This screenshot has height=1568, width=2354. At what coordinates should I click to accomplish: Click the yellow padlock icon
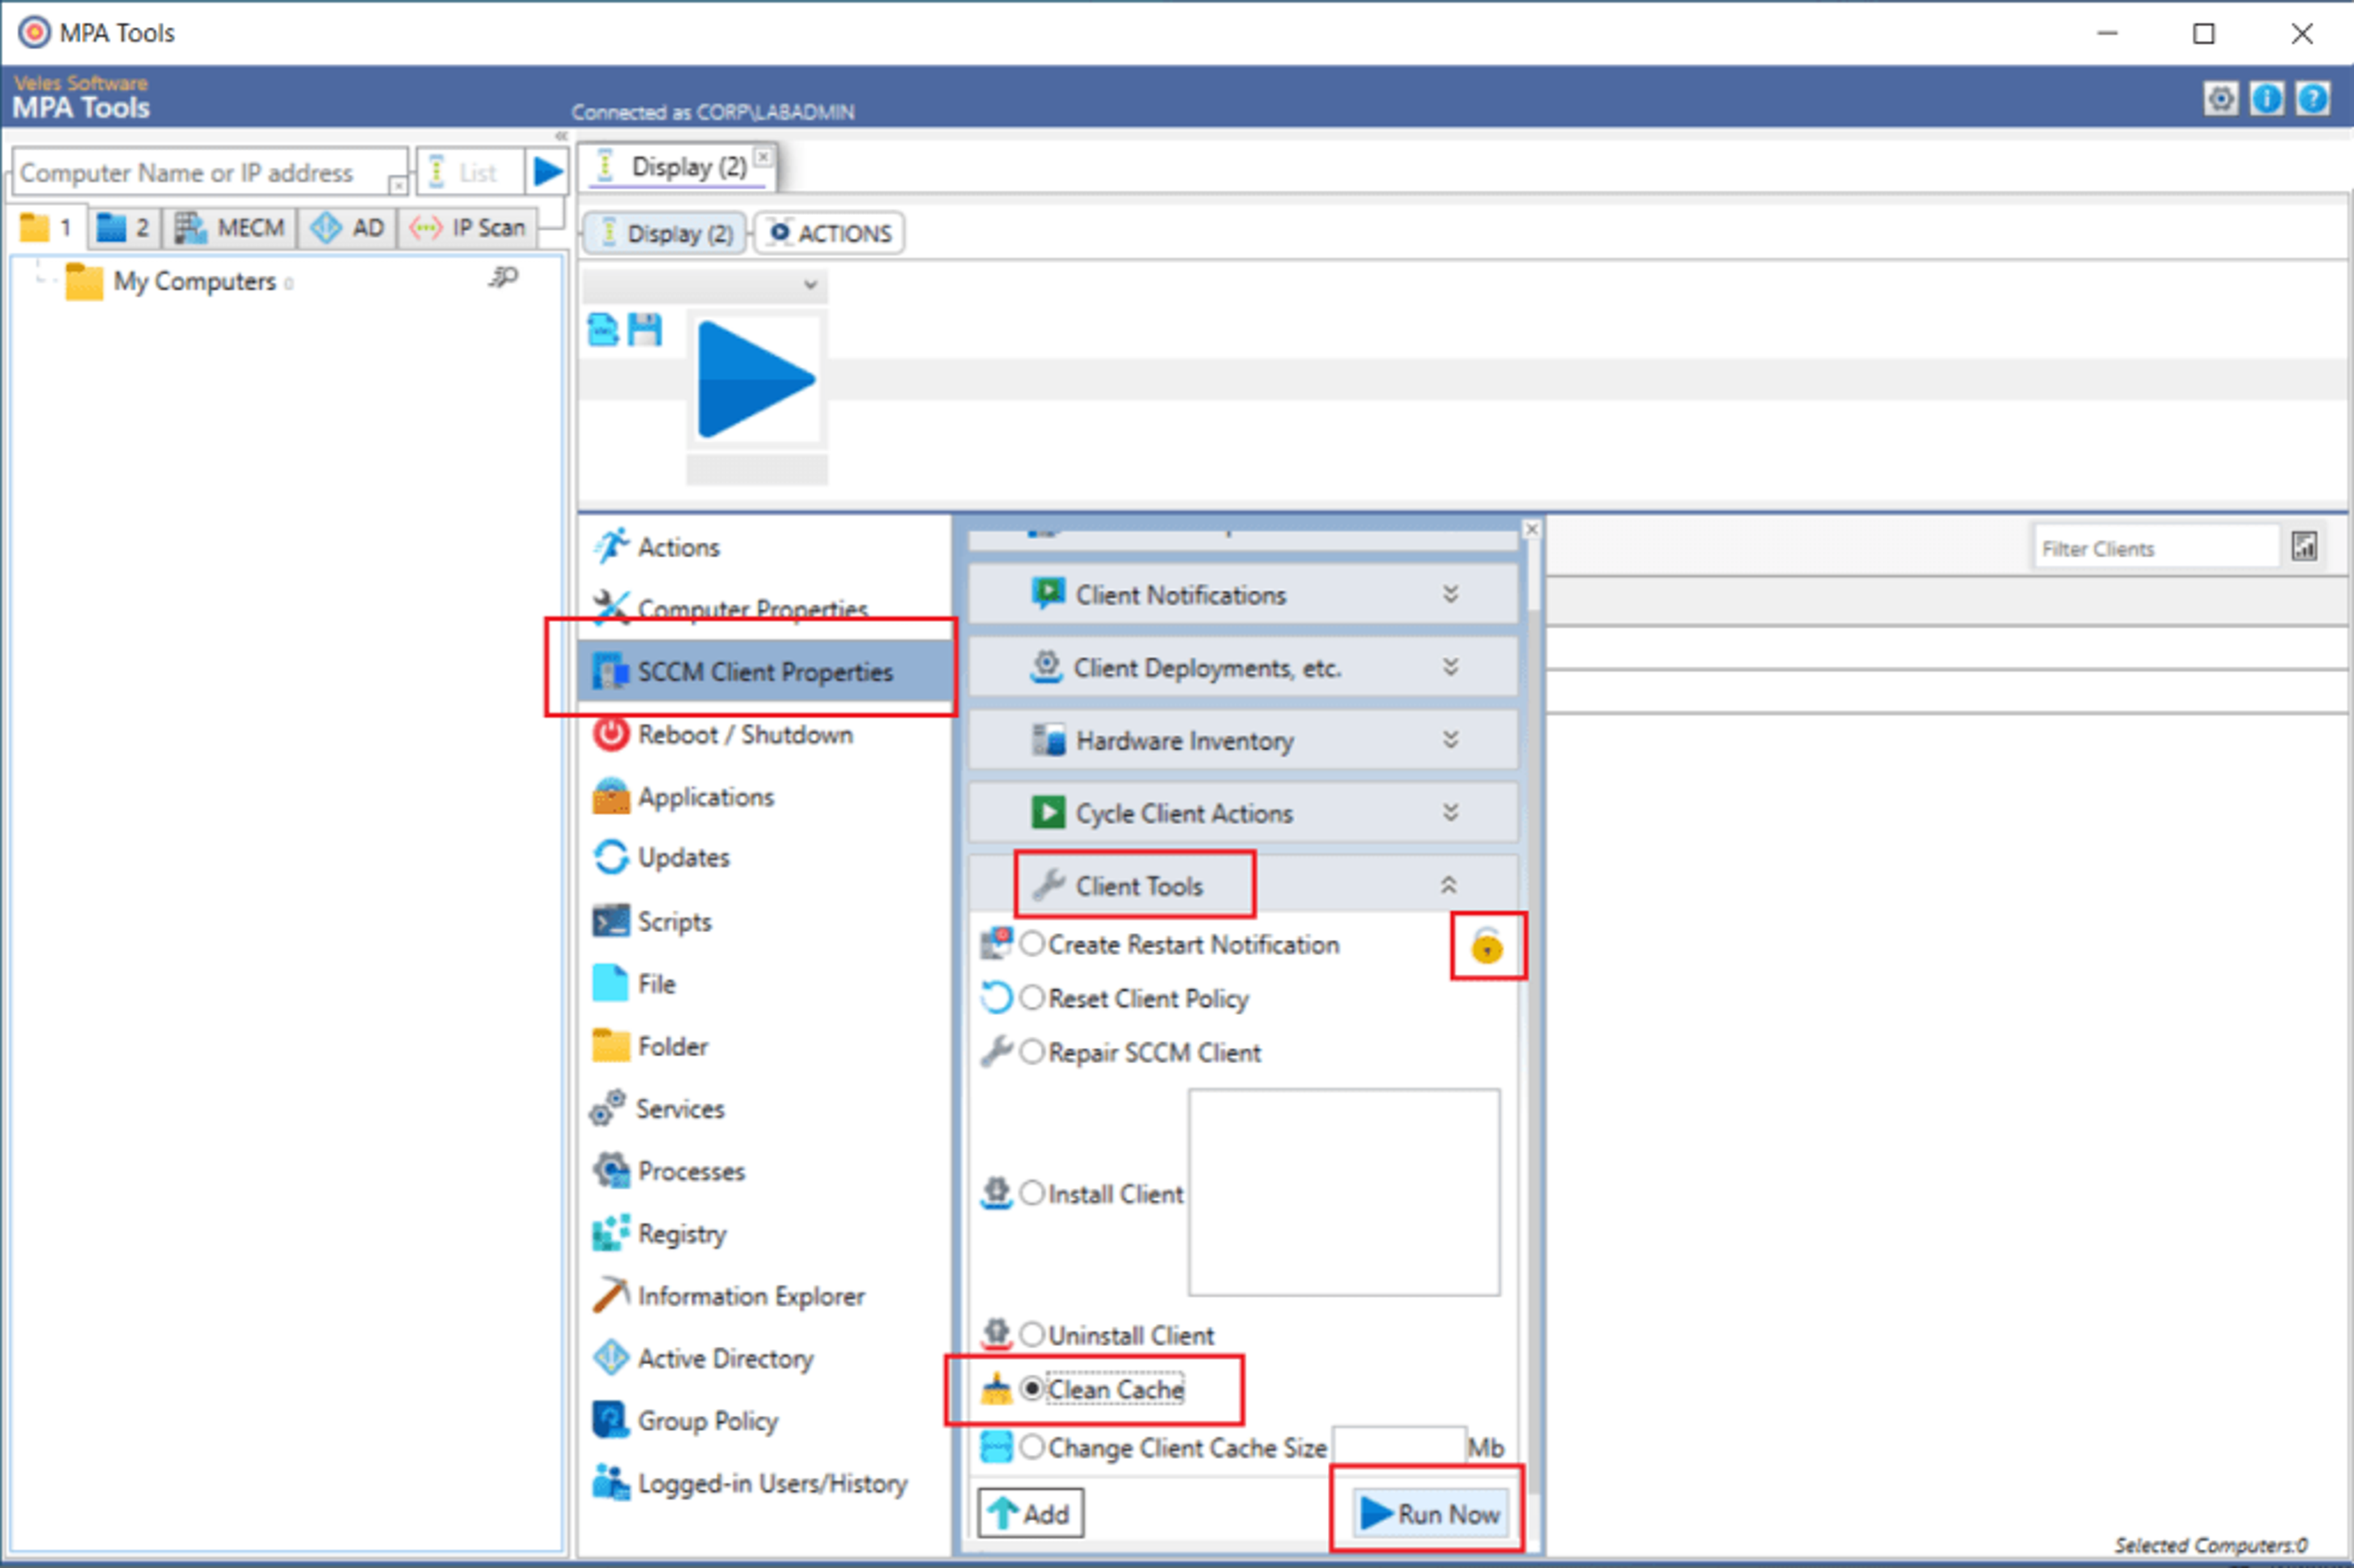(x=1486, y=945)
